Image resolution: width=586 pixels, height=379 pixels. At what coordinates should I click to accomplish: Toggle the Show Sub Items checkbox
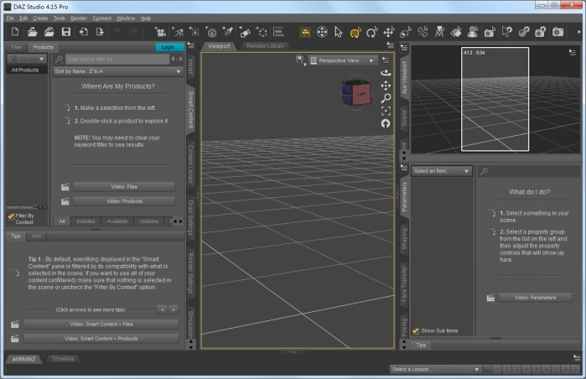415,330
